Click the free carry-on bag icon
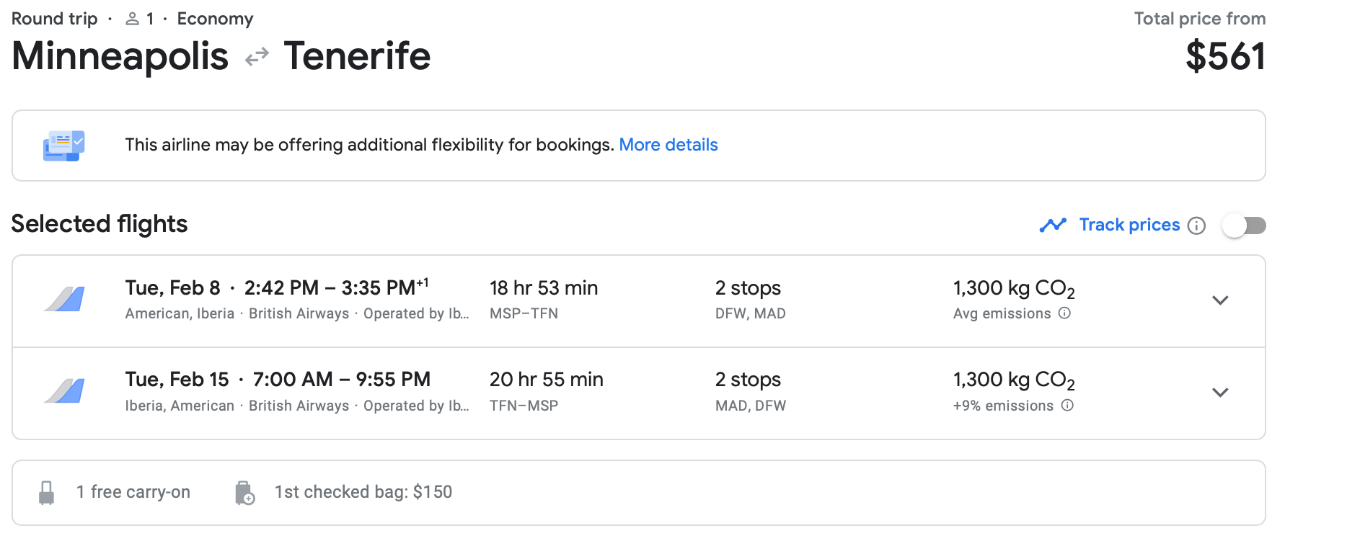Image resolution: width=1347 pixels, height=536 pixels. click(46, 493)
